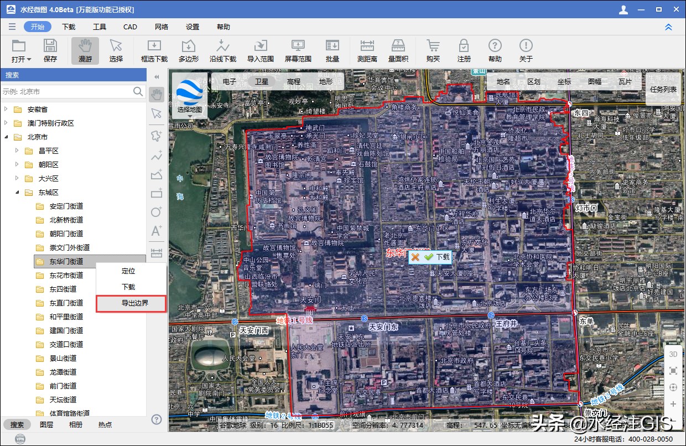Toggle the 地名 place names overlay

click(503, 81)
